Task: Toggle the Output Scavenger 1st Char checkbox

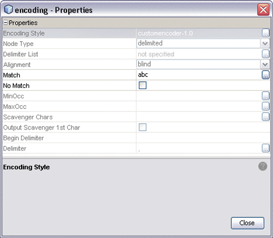Action: (x=143, y=127)
